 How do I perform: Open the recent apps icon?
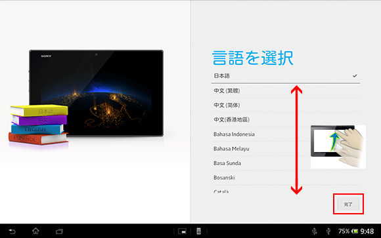[59, 231]
